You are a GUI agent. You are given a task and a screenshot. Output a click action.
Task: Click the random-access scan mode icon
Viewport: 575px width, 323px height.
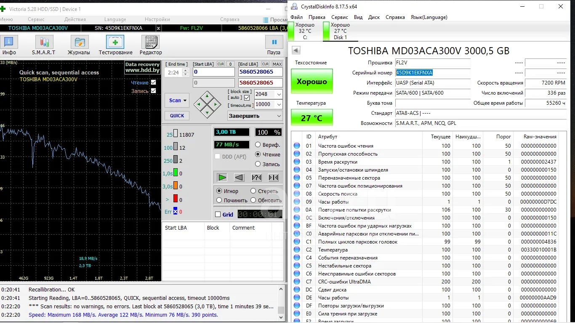[x=256, y=177]
